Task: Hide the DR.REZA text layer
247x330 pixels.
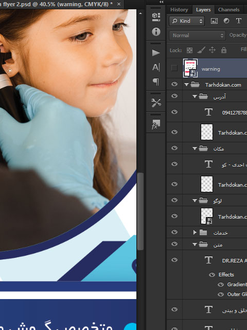Action: click(174, 260)
